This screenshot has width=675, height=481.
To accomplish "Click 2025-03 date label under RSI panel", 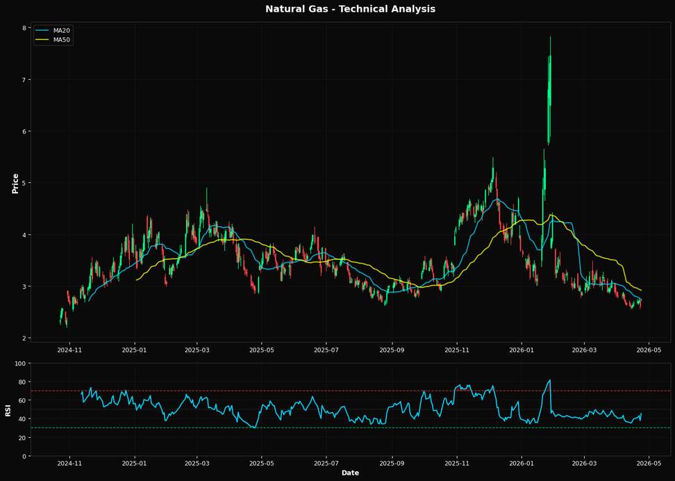I will 197,464.
